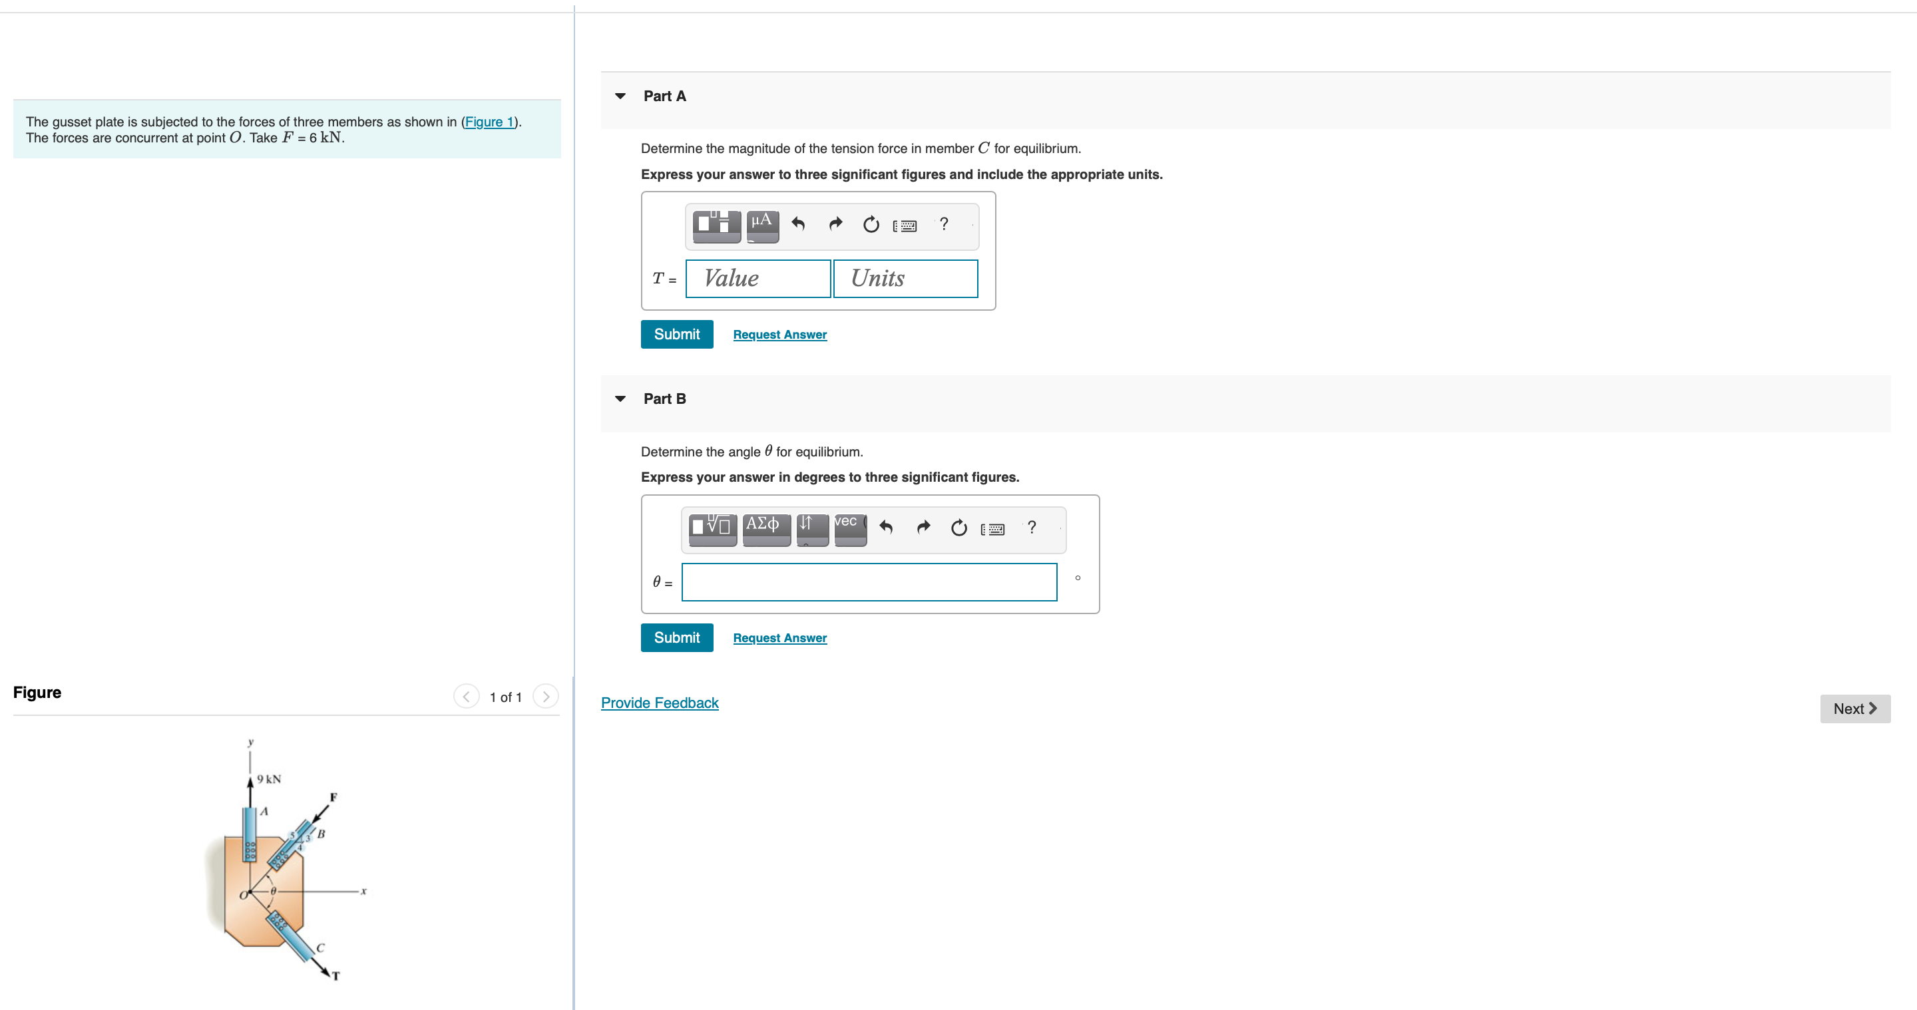Viewport: 1917px width, 1010px height.
Task: Open the Figure 1 link
Action: [490, 122]
